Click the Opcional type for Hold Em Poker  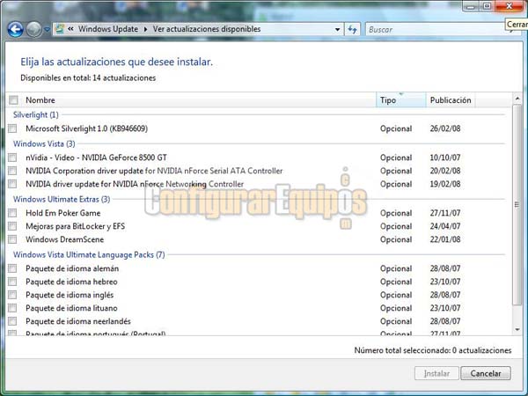pyautogui.click(x=396, y=213)
